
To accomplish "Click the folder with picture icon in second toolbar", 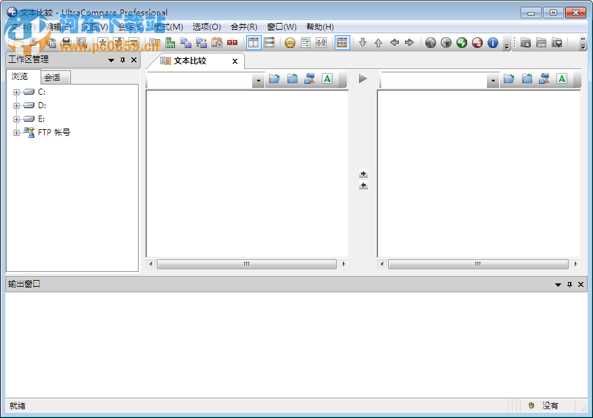I will 525,43.
